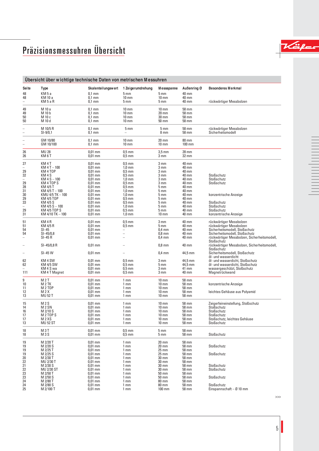Viewport: 319px width, 451px height.
Task: Click Stoßschutz, leichtes Gehäuse feature
Action: [x=231, y=319]
